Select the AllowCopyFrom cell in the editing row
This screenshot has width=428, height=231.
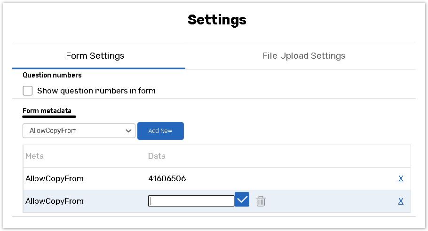[x=55, y=201]
